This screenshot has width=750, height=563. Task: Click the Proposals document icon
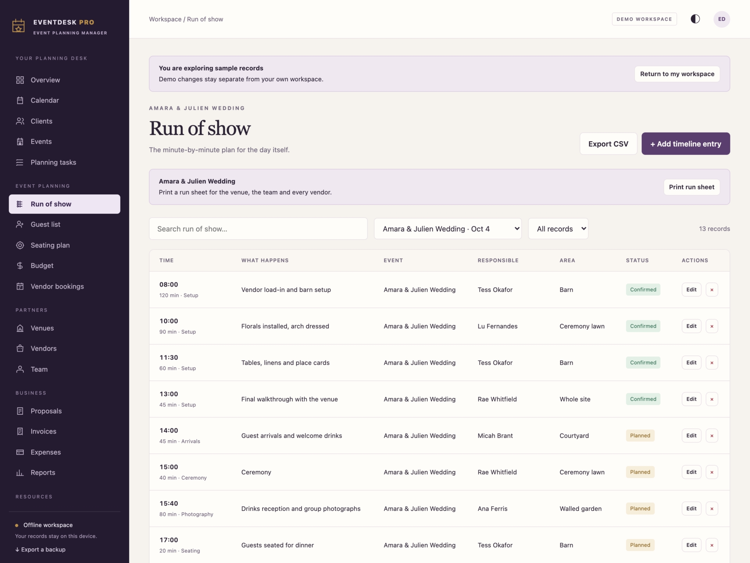pos(20,411)
